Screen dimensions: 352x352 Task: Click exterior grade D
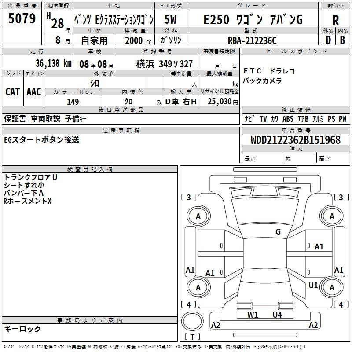click(x=328, y=40)
